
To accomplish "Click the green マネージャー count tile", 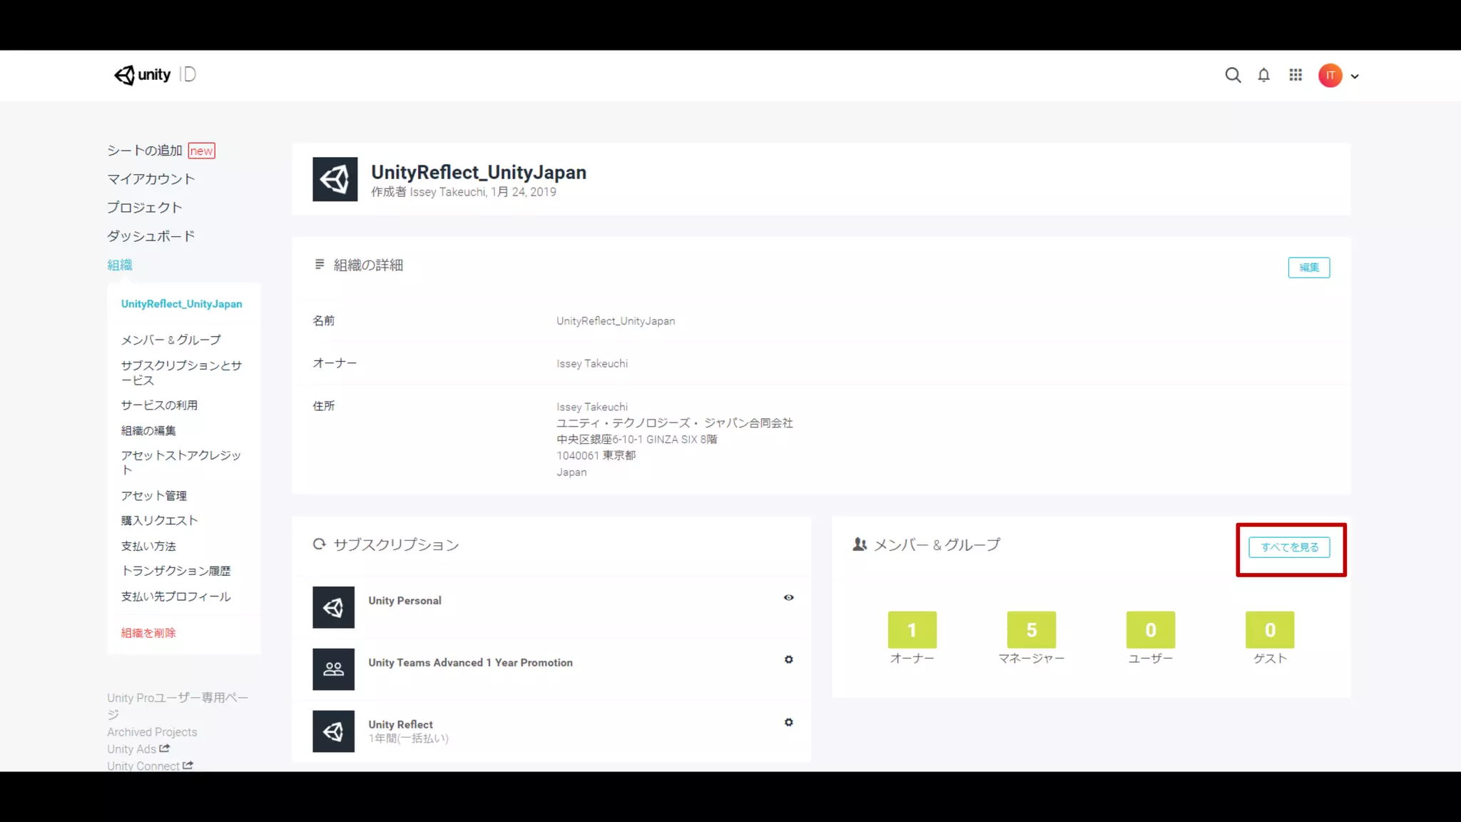I will coord(1031,629).
